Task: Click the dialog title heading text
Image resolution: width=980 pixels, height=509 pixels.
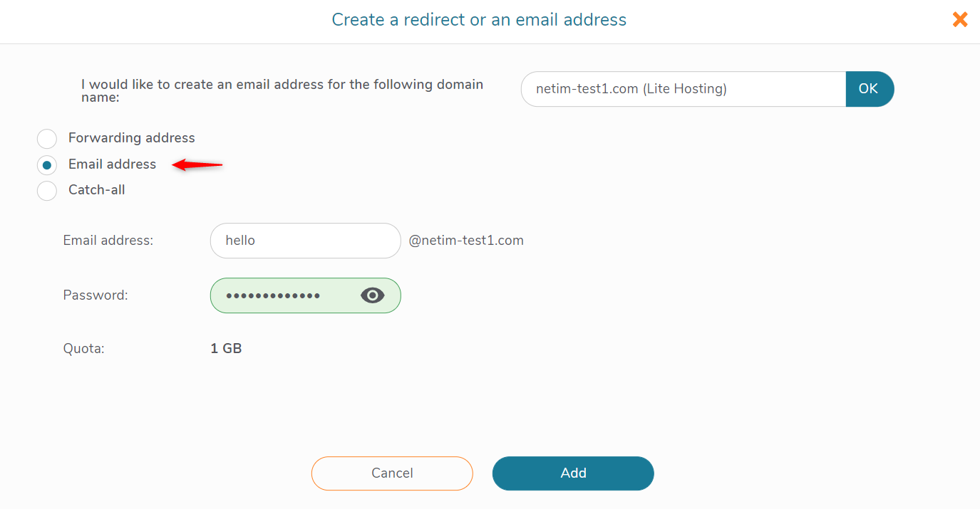Action: (479, 20)
